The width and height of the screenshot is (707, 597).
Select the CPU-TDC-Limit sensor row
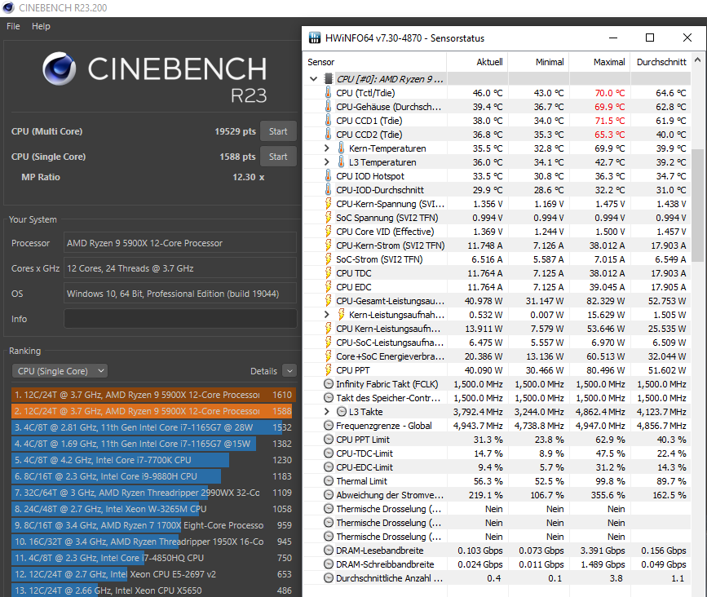(x=497, y=453)
